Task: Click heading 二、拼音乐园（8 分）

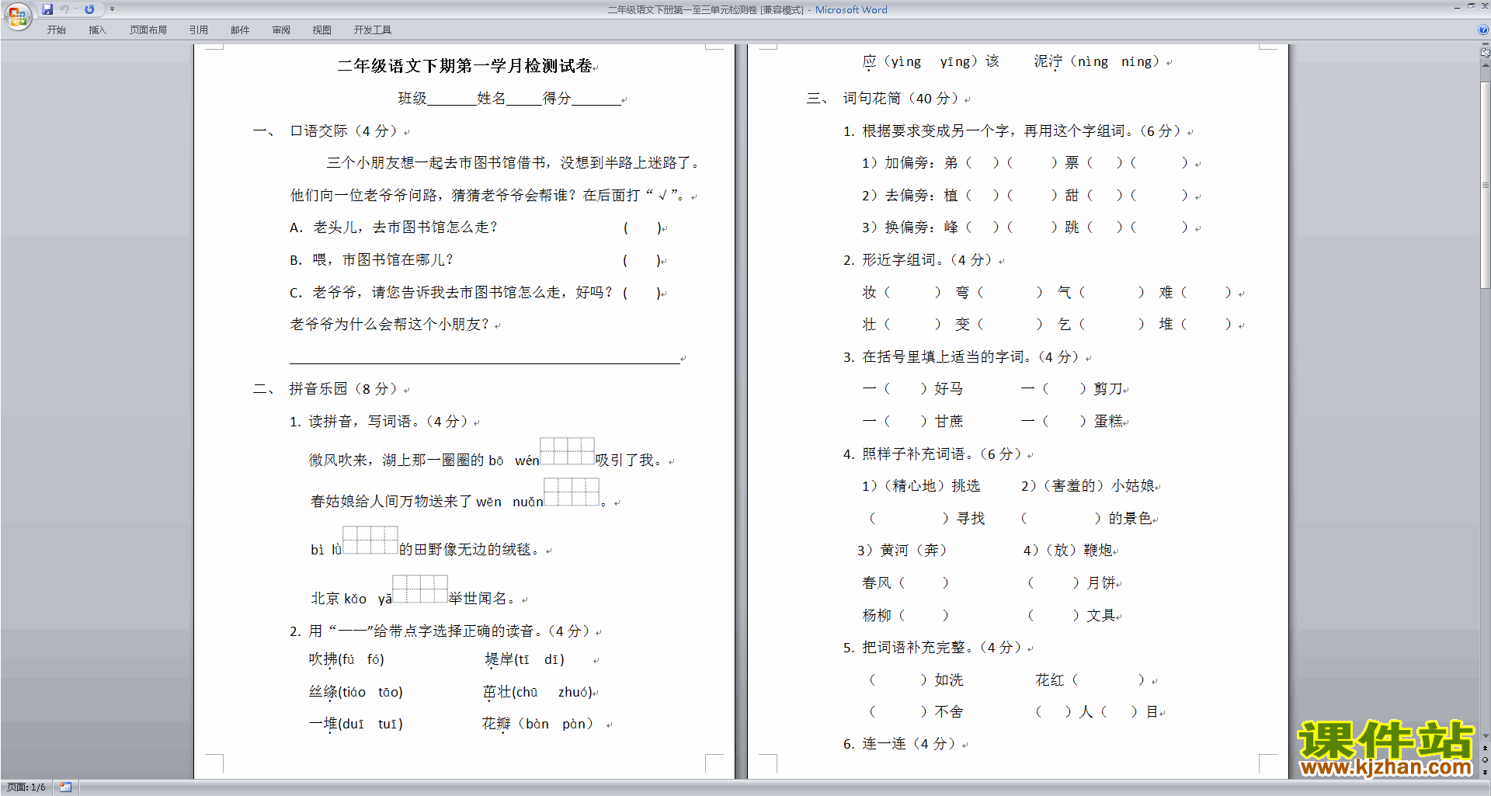Action: [325, 389]
